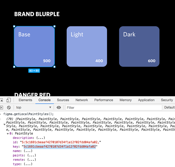Evaluate the name property getter
Screen dimensions: 175x167
pos(28,151)
